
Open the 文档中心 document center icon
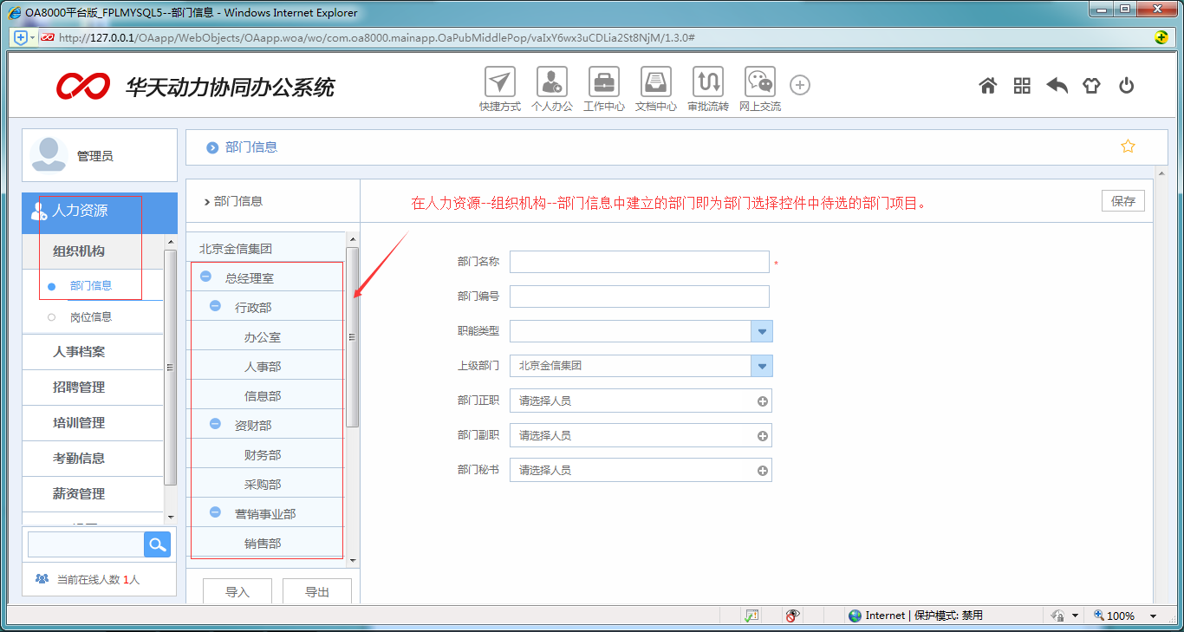(655, 82)
